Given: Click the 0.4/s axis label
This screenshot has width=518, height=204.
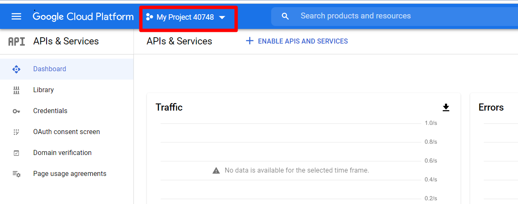Looking at the screenshot, I should [431, 180].
